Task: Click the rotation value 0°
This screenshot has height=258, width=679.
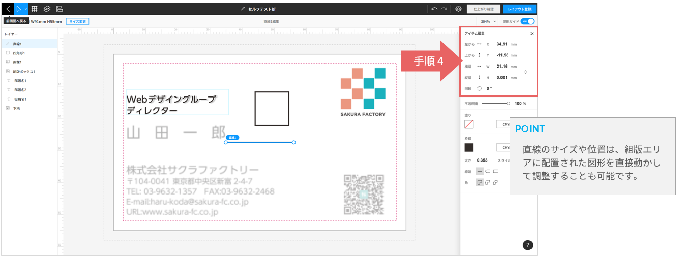Action: [489, 89]
